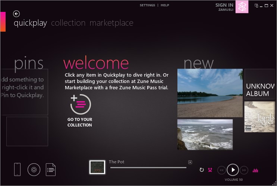Click the Zune profile avatar tile
This screenshot has width=277, height=186.
pos(242,7)
